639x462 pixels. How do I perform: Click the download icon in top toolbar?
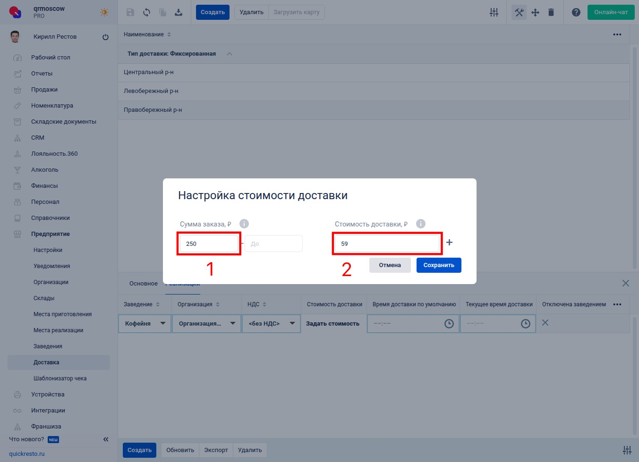(179, 12)
